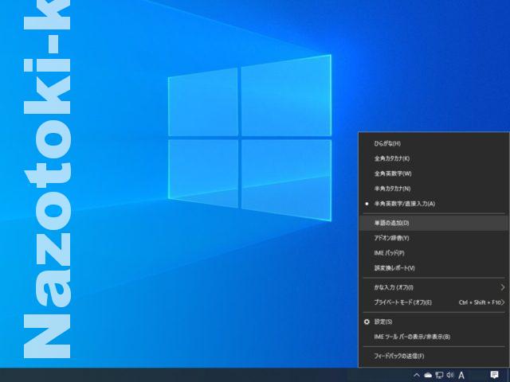Choose 全角英数字(W) input mode

tap(392, 173)
